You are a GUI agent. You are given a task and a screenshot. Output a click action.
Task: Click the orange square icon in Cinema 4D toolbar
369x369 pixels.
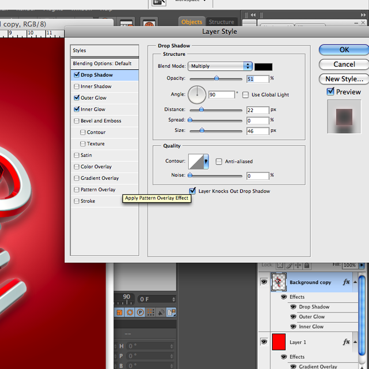(119, 312)
